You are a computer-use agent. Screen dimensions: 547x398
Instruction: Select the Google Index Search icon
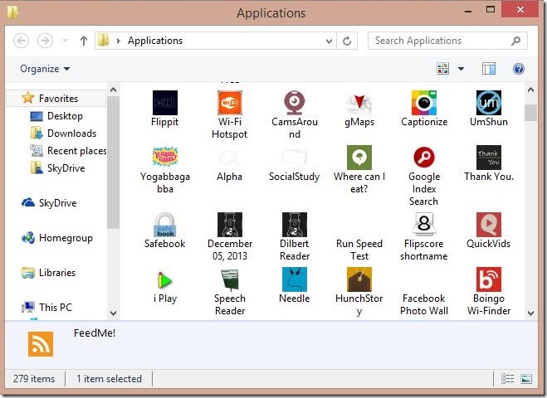point(423,158)
